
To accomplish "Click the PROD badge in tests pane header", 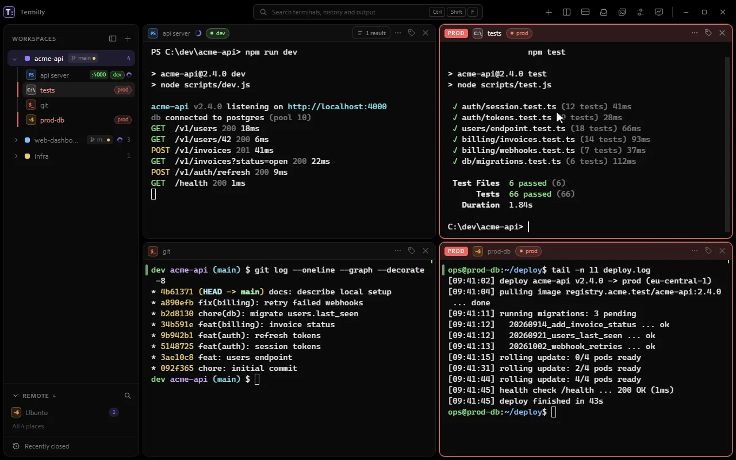I will (x=456, y=33).
